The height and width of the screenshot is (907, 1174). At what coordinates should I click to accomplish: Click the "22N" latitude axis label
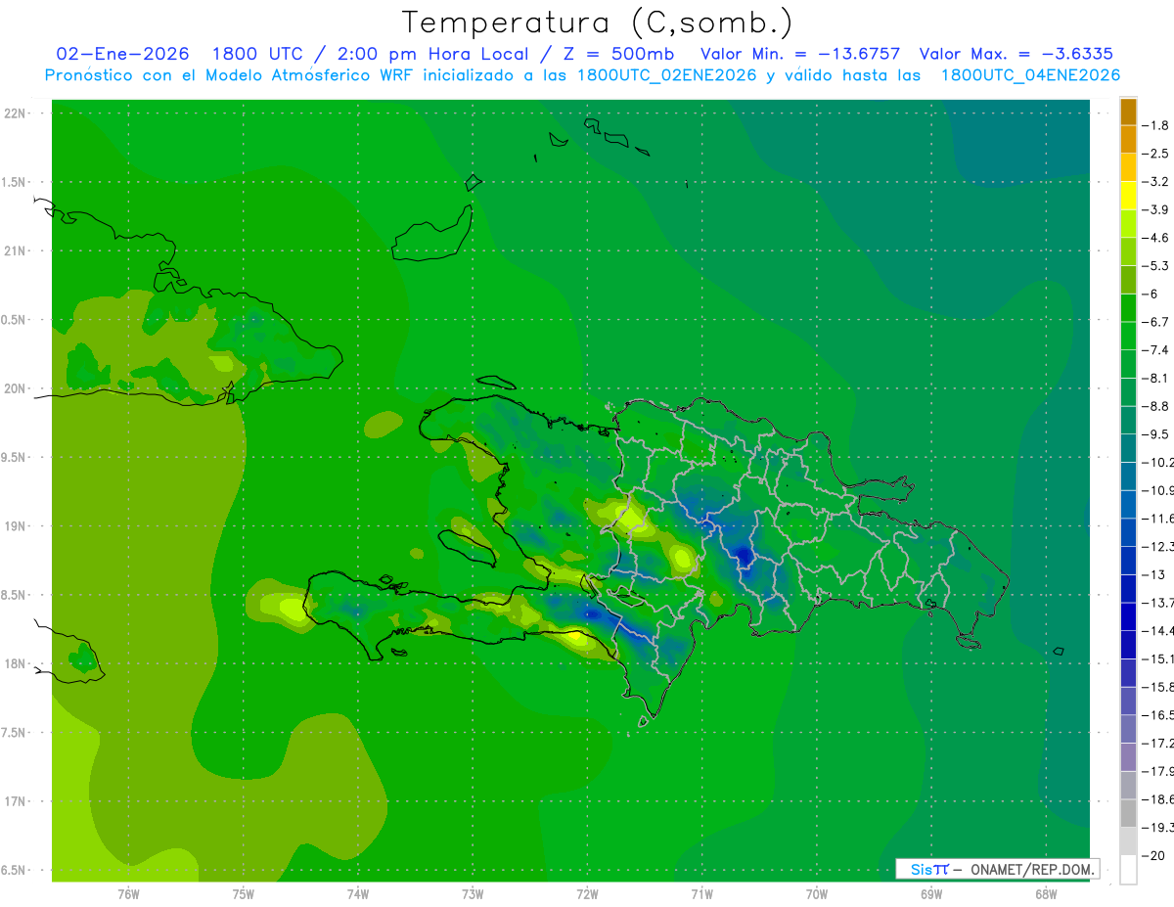[15, 113]
